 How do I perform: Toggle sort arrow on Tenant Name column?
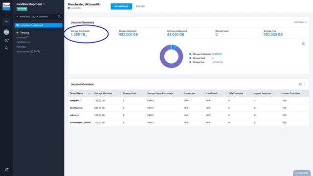click(89, 93)
